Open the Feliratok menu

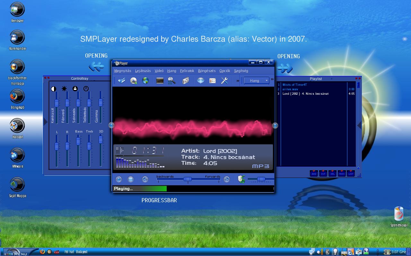(187, 71)
